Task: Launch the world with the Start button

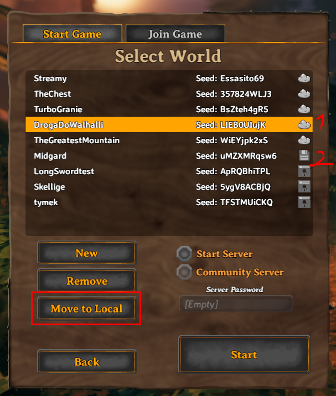Action: pos(244,355)
